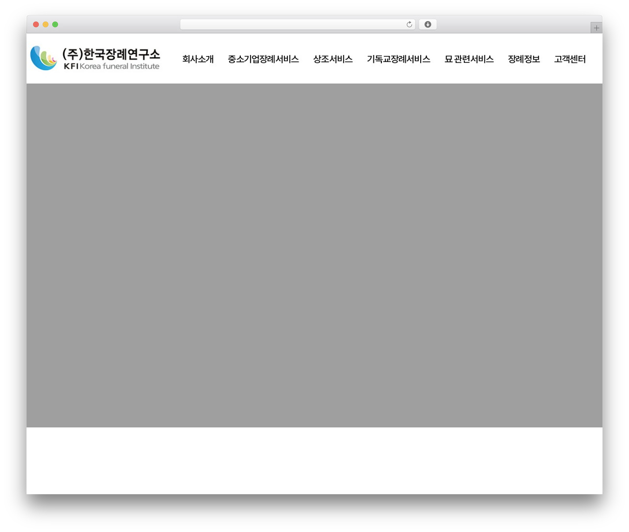The image size is (629, 532).
Task: Open 묘 관련서비스 menu
Action: pos(469,59)
